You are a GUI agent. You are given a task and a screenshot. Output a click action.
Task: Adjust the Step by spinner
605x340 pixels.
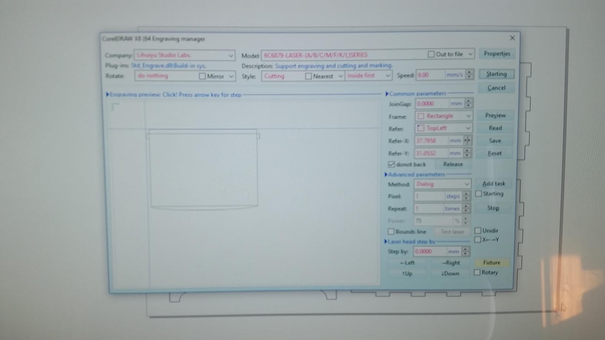pos(466,252)
